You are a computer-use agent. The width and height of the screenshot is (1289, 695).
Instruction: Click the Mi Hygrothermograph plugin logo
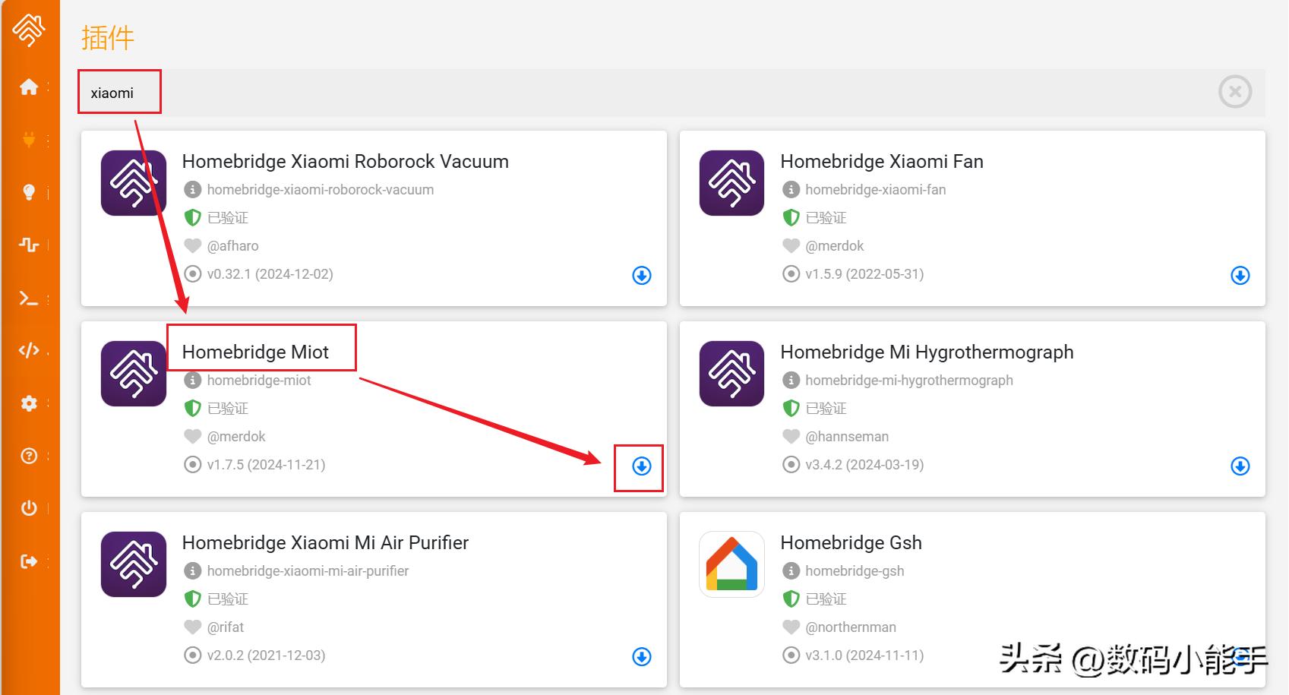click(732, 374)
